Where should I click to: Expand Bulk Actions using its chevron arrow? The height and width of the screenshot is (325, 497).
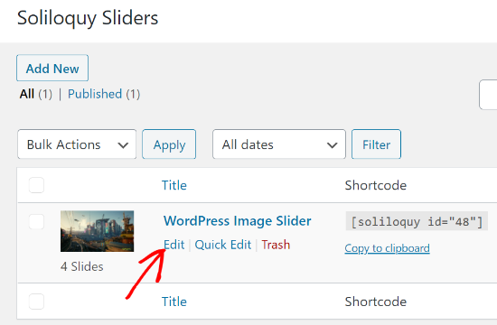tap(123, 145)
